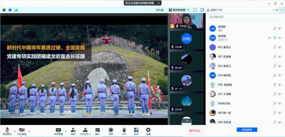Open the 共享屏幕 share screen icon
Image resolution: width=285 pixels, height=137 pixels.
coord(58,131)
